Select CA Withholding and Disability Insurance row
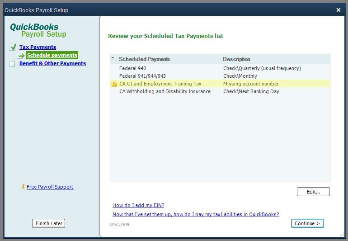The width and height of the screenshot is (348, 241). pyautogui.click(x=220, y=91)
